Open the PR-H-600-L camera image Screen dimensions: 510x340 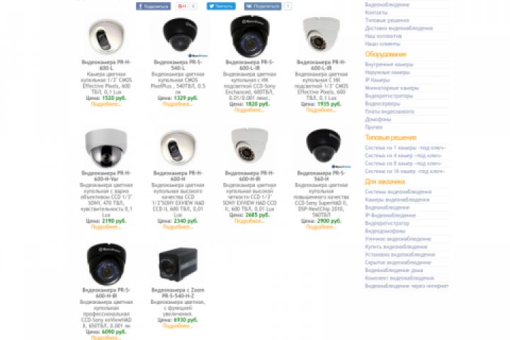[x=106, y=37]
